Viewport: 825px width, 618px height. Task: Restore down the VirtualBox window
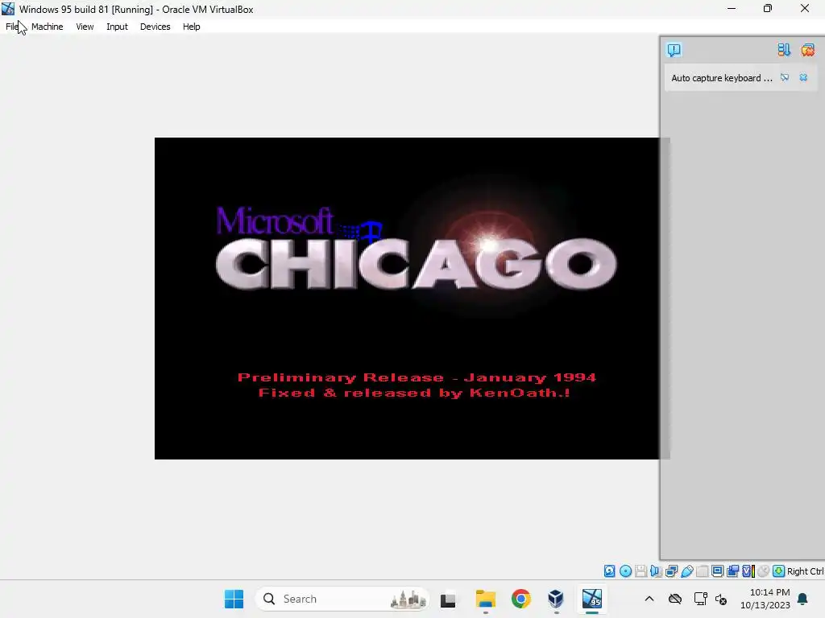pos(768,9)
